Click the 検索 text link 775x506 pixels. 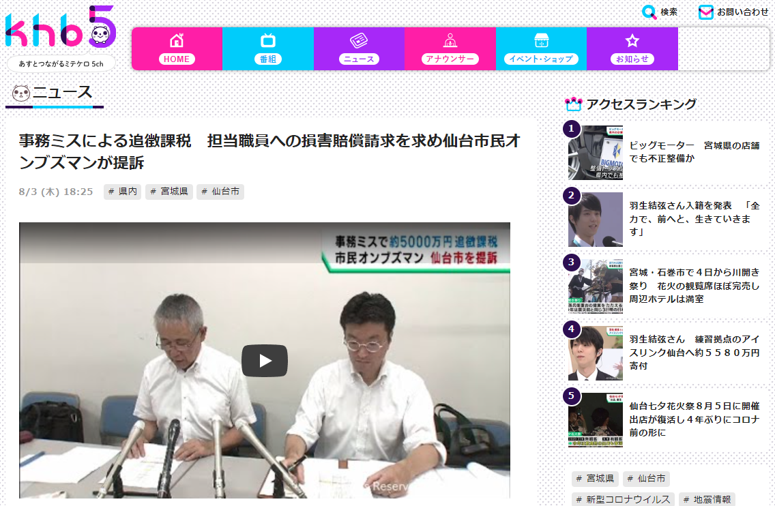pyautogui.click(x=669, y=12)
